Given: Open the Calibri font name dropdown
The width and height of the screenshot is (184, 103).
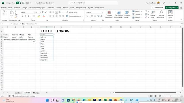Looking at the screenshot, I should click(34, 12).
